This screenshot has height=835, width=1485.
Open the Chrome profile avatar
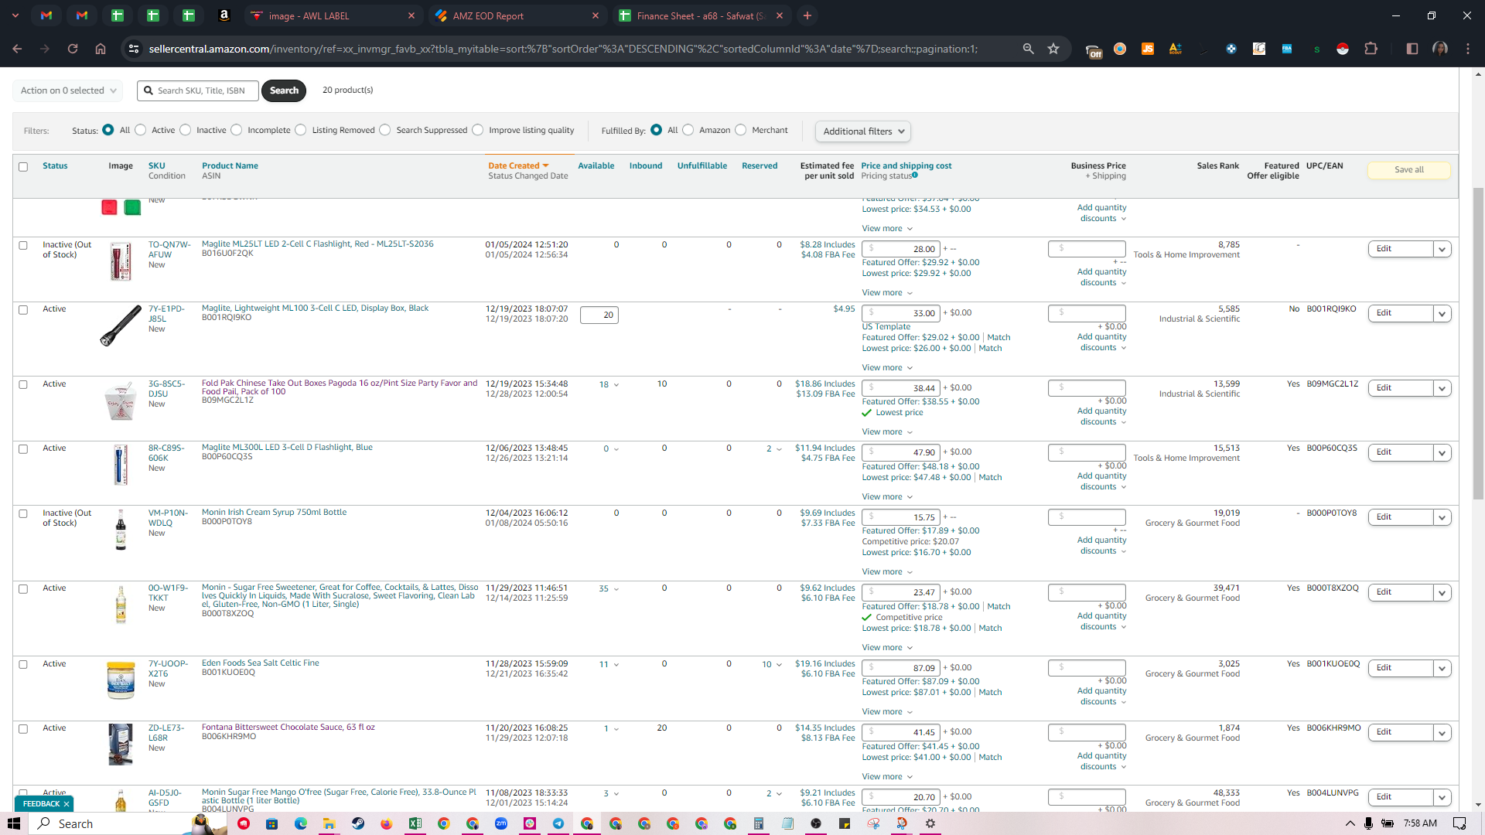tap(1440, 49)
